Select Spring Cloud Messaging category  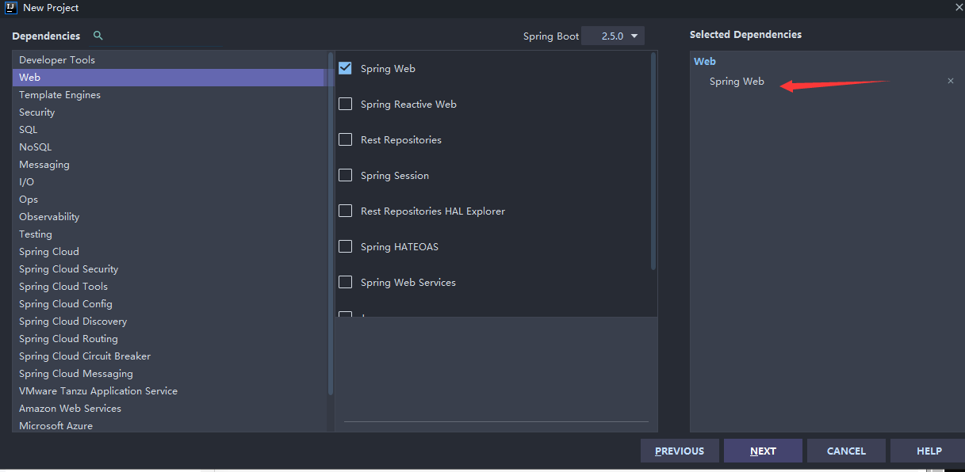point(168,374)
